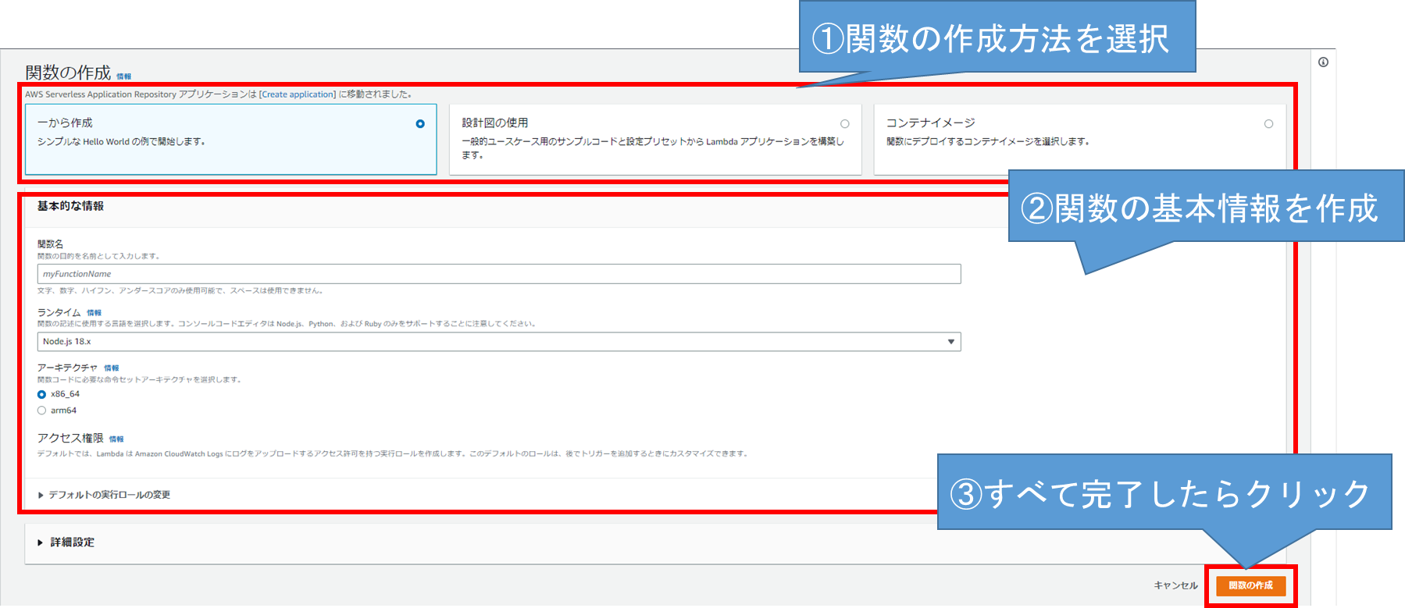This screenshot has height=608, width=1405.
Task: Open 情報 link beside ランタイム label
Action: pos(94,313)
